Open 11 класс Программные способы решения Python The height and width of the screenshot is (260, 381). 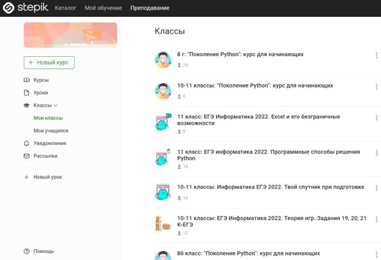pyautogui.click(x=268, y=155)
